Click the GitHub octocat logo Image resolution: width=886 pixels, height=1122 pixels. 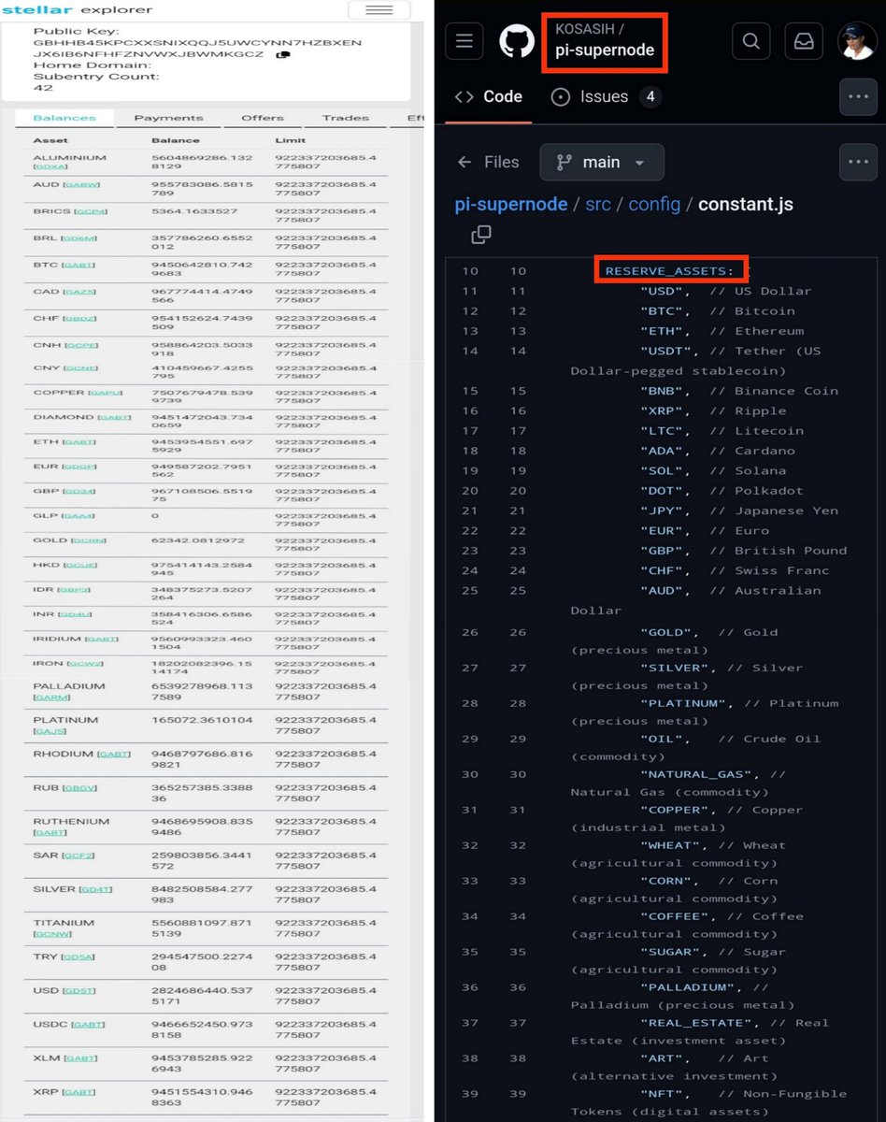[x=517, y=41]
